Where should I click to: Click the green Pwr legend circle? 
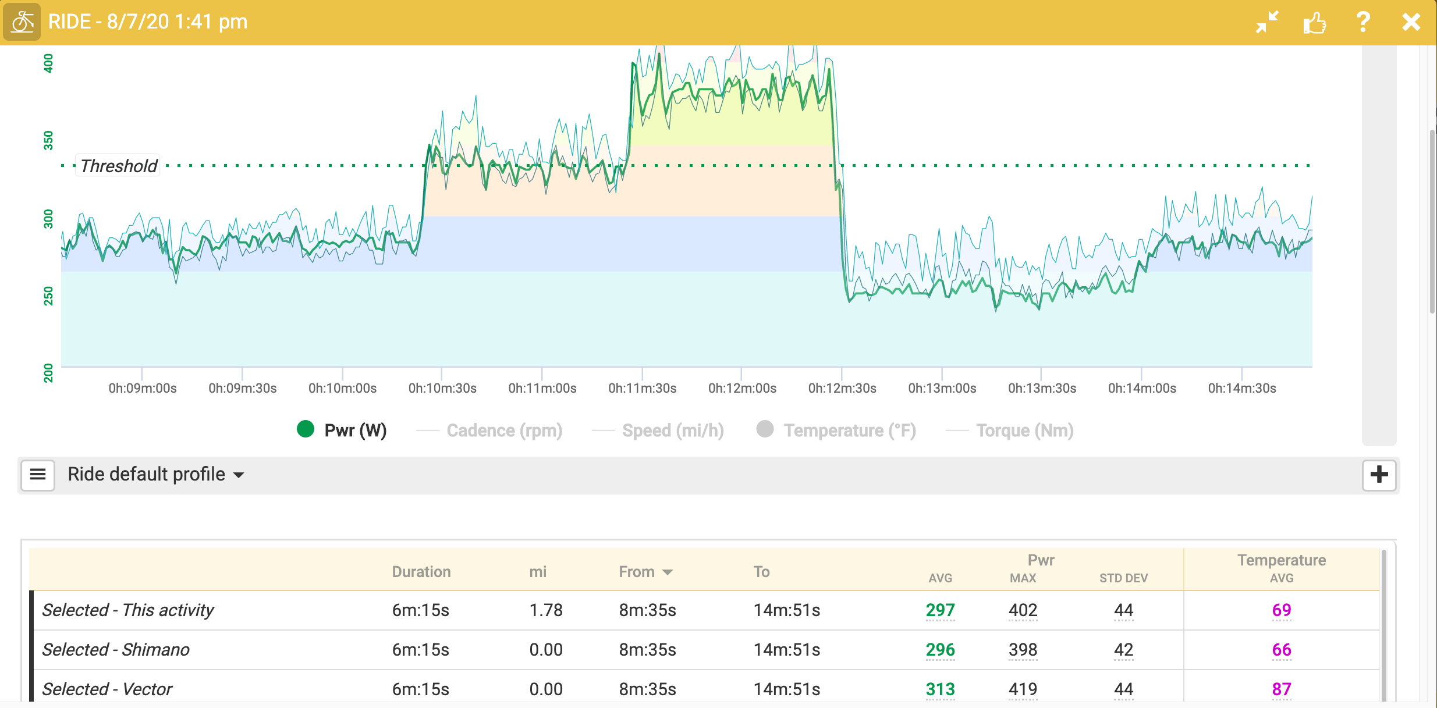[x=306, y=429]
